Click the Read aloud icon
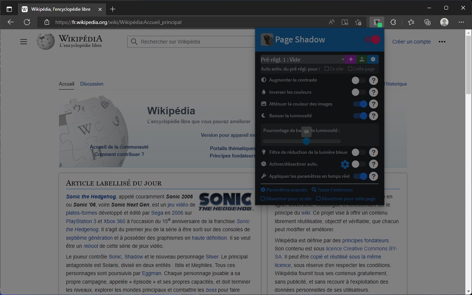Image resolution: width=472 pixels, height=295 pixels. [332, 22]
